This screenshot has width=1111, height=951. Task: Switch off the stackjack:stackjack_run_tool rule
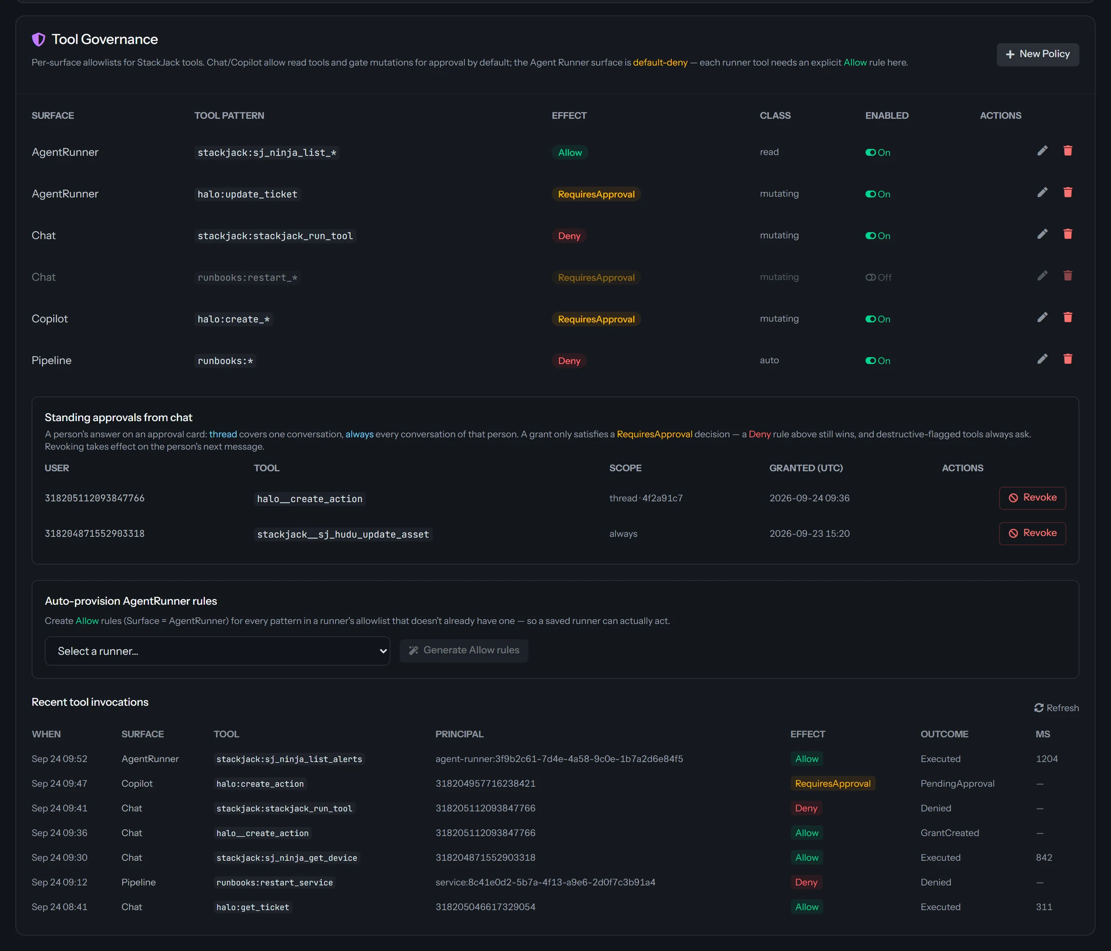(x=878, y=236)
